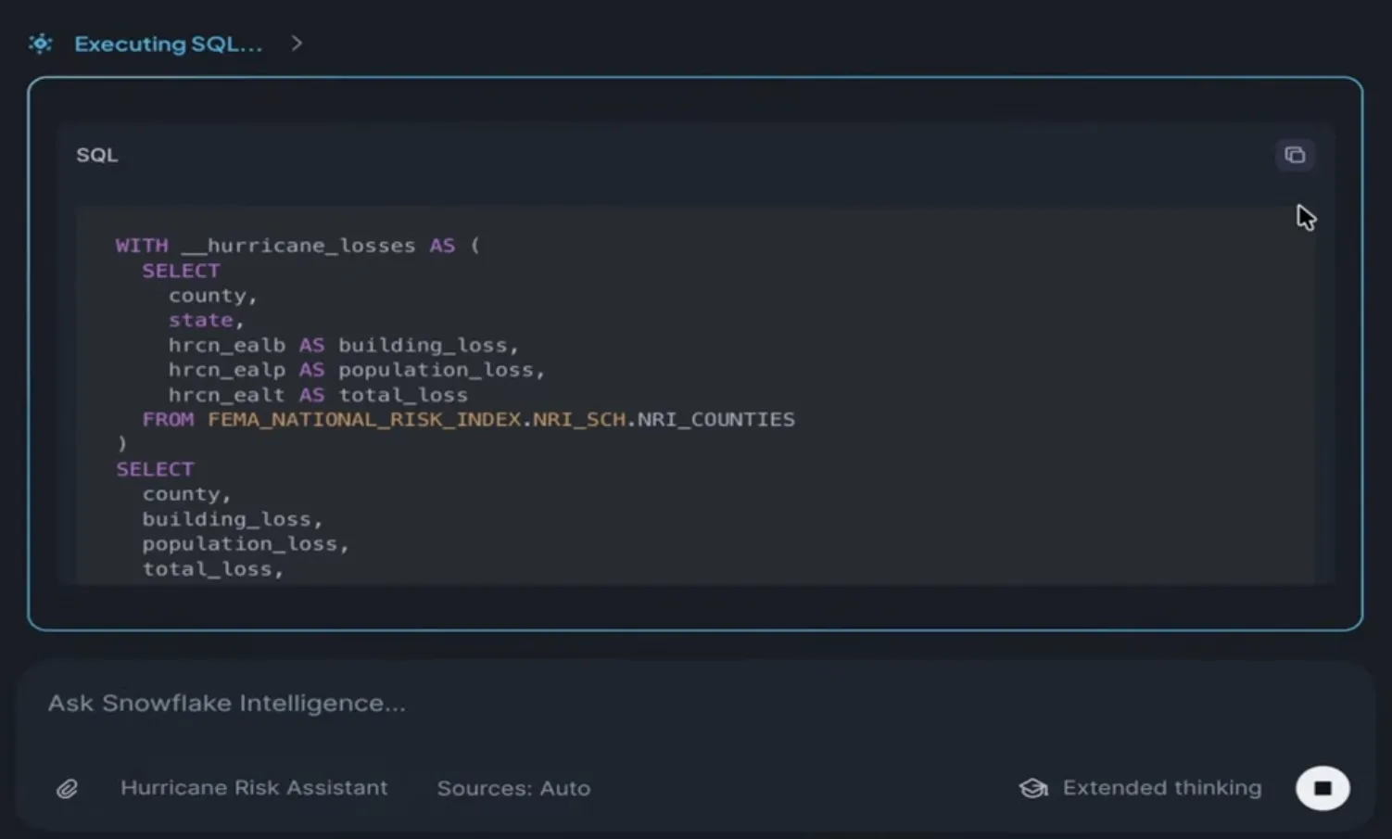Click the purple state keyword
This screenshot has width=1392, height=839.
click(x=201, y=320)
